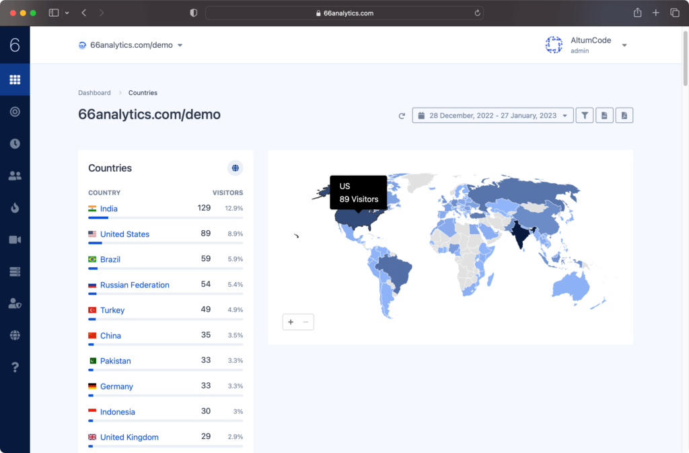Click the filter funnel button

pos(585,116)
